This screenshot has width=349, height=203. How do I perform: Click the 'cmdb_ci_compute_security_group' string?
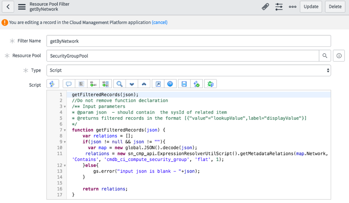(x=147, y=159)
